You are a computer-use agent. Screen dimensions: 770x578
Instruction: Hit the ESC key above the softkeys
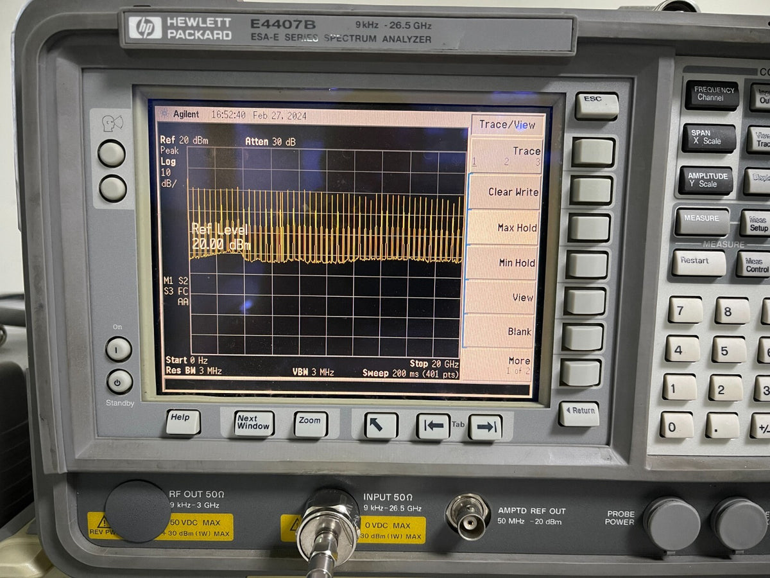[597, 106]
